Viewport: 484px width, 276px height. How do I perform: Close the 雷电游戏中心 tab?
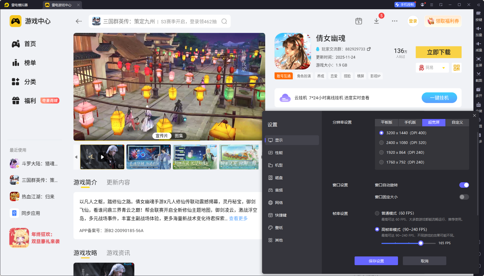pos(78,5)
